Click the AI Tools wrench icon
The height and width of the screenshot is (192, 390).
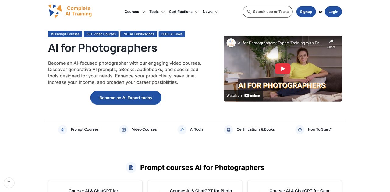(x=182, y=130)
